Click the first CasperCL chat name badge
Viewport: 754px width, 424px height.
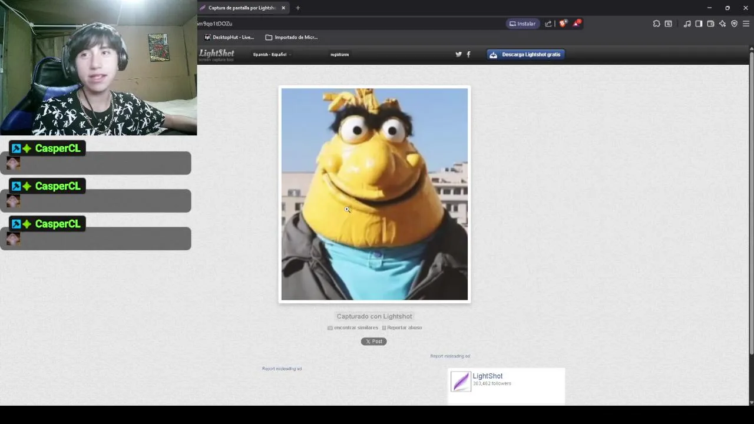coord(47,148)
